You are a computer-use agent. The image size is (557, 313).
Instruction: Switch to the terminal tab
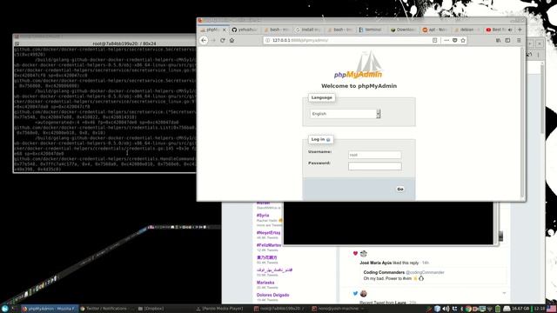pyautogui.click(x=371, y=30)
